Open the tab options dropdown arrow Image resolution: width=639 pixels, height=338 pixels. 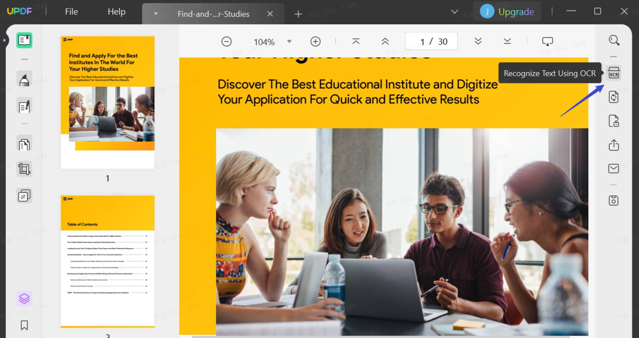pyautogui.click(x=156, y=14)
